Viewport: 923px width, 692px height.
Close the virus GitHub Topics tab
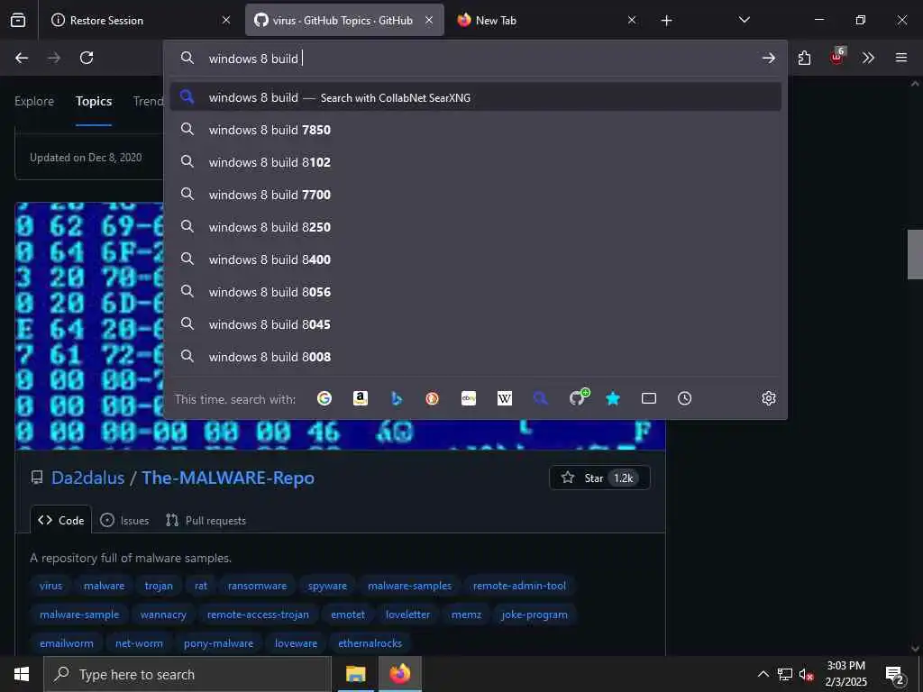[429, 20]
